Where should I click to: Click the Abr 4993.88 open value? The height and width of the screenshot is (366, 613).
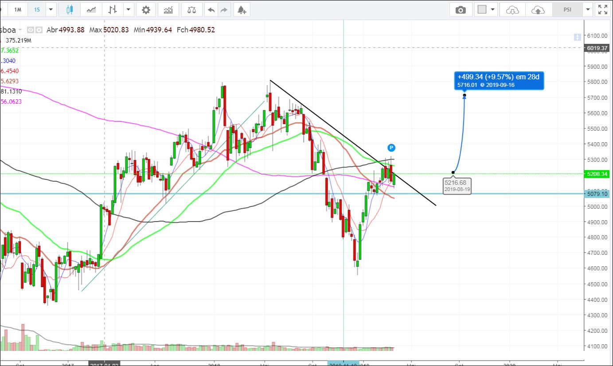(66, 30)
